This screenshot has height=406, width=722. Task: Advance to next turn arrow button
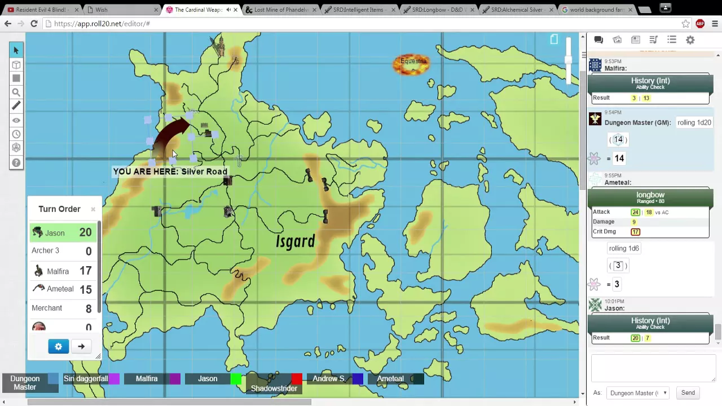[x=81, y=347]
